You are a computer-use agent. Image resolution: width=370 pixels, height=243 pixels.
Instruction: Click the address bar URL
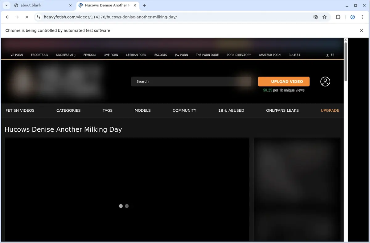coord(110,17)
